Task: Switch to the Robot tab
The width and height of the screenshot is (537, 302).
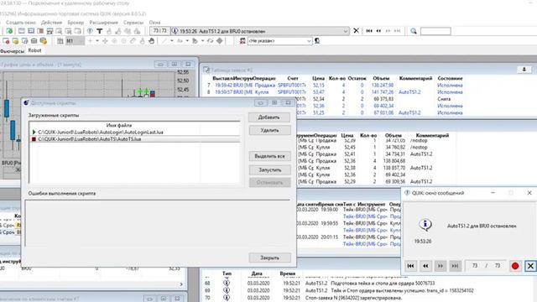Action: (x=34, y=50)
